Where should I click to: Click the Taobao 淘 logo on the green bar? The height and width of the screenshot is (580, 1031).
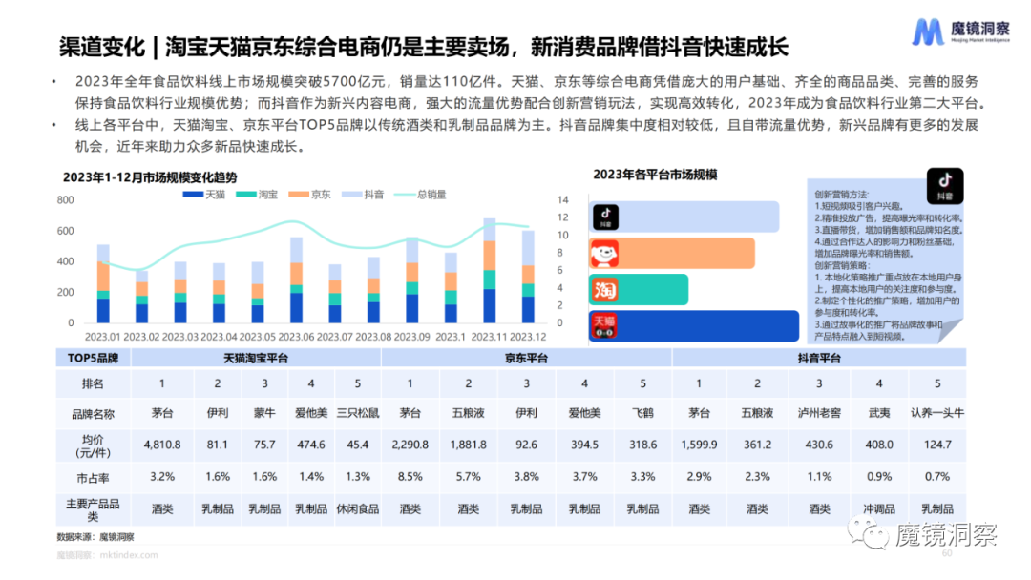(x=604, y=290)
